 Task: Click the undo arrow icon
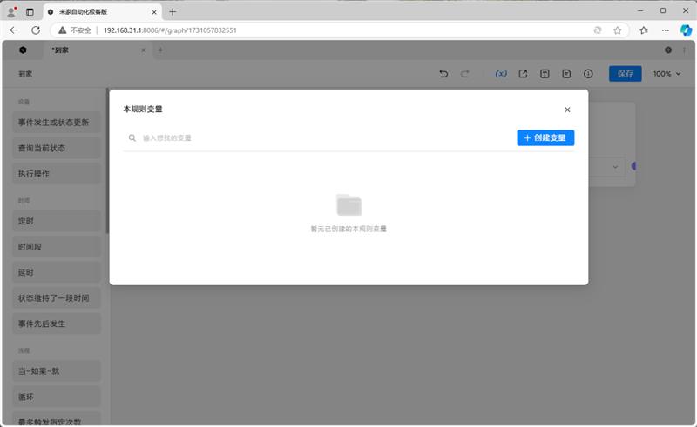click(x=443, y=74)
